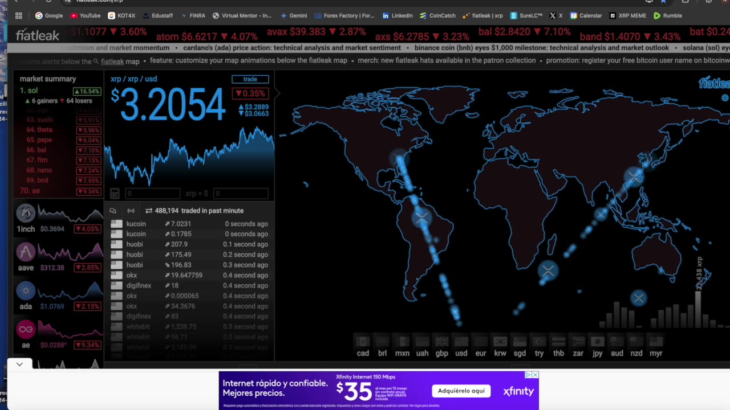This screenshot has height=410, width=730.
Task: Click the XRP amount calculator input field
Action: pyautogui.click(x=152, y=194)
